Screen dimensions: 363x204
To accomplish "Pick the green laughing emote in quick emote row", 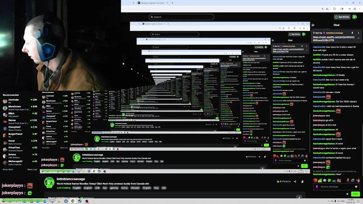I will coord(329,180).
